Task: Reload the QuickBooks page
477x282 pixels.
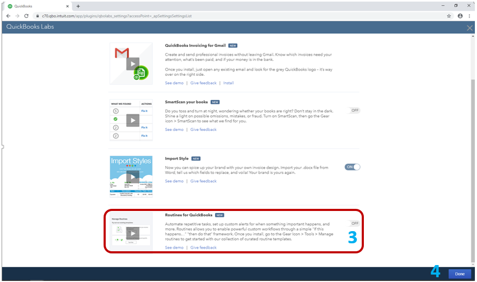Action: pyautogui.click(x=27, y=16)
